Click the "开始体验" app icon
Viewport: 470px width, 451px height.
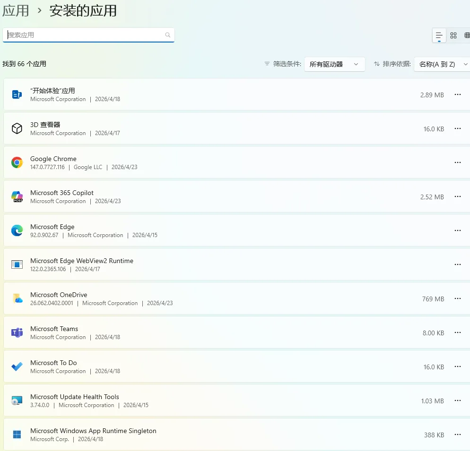[17, 94]
